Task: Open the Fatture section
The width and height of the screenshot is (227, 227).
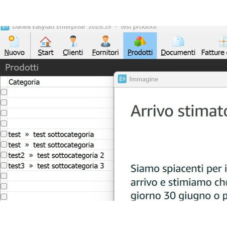Action: pos(214,46)
